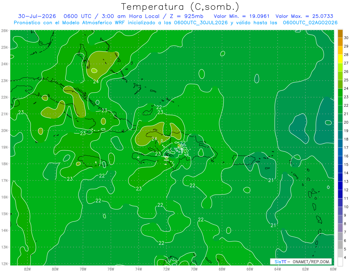Click the "29" label on the color scale
Image resolution: width=354 pixels, height=273 pixels.
346,46
